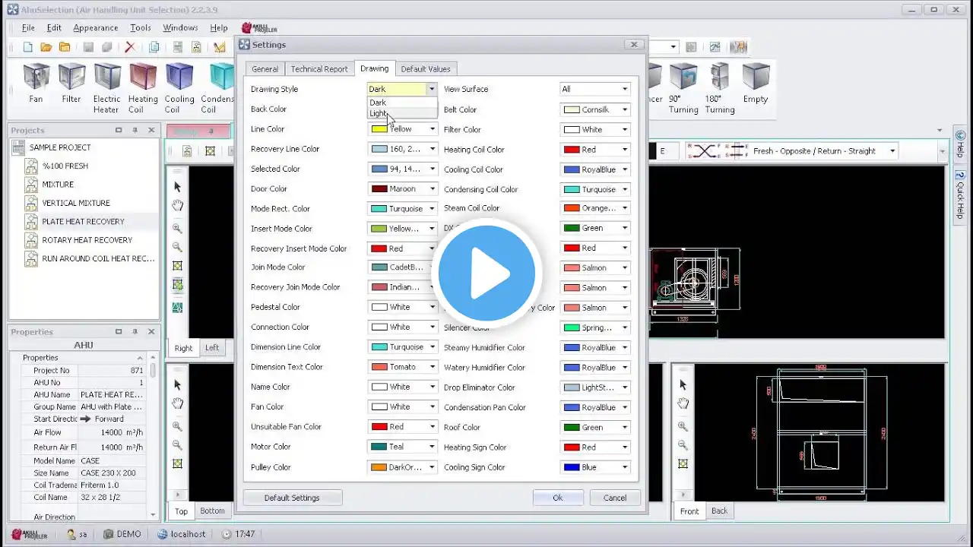Screen dimensions: 973x547
Task: Click zoom in magnifier in Right view
Action: tap(177, 228)
